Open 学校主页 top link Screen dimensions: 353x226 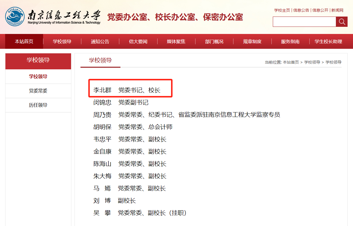click(x=282, y=10)
